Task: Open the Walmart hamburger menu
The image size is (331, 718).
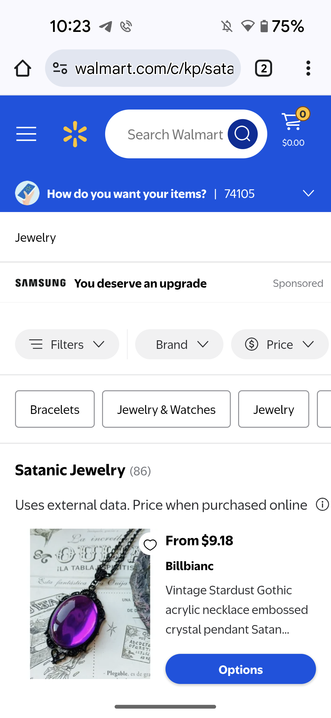Action: (26, 134)
